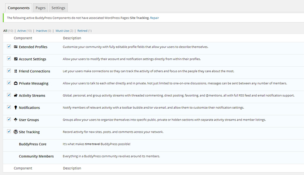Click the Account Settings component icon
This screenshot has width=304, height=175.
[x=16, y=59]
